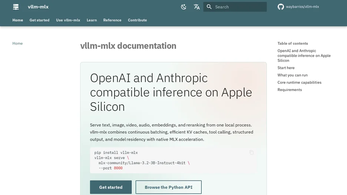Click the GitHub logo icon
The image size is (347, 195).
click(281, 7)
